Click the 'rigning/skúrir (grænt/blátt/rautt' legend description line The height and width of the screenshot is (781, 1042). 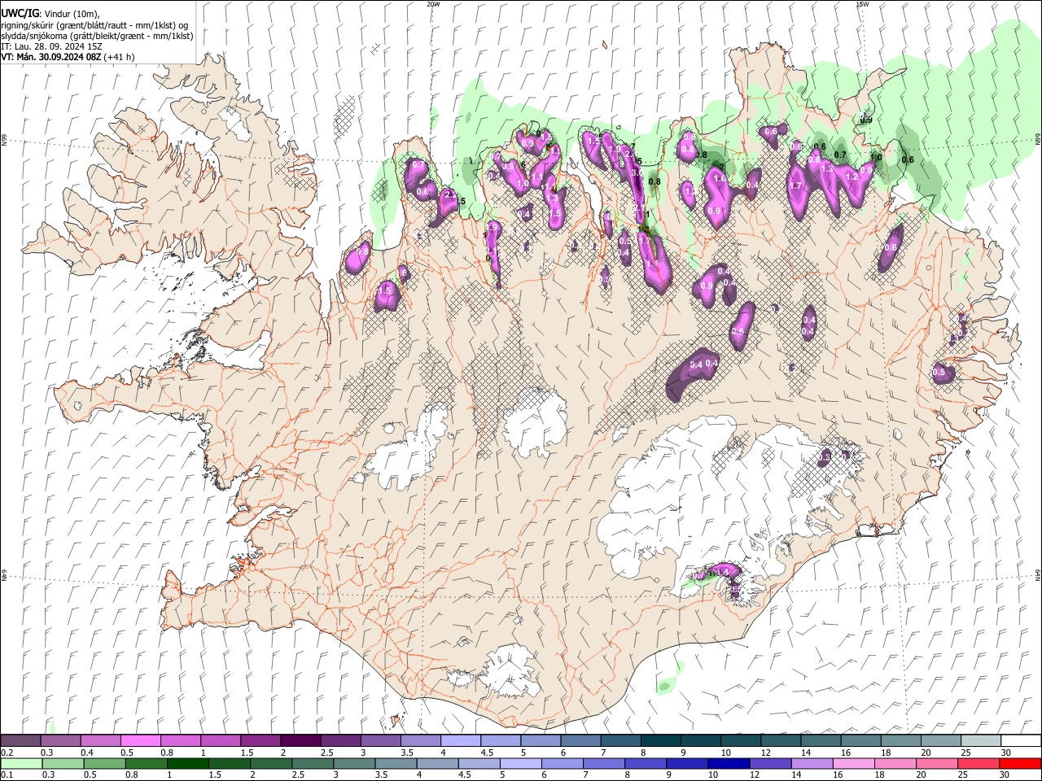click(x=94, y=25)
